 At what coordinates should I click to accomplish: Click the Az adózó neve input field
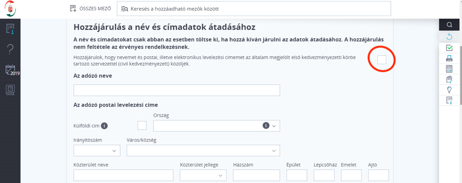177,90
